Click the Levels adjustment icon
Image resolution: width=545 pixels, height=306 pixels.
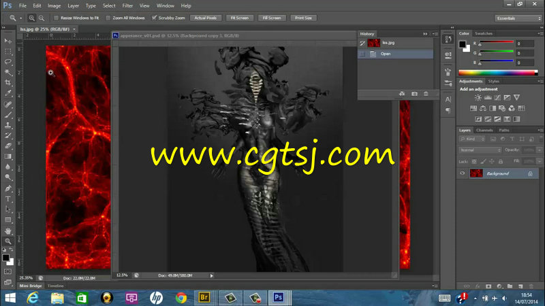[488, 97]
